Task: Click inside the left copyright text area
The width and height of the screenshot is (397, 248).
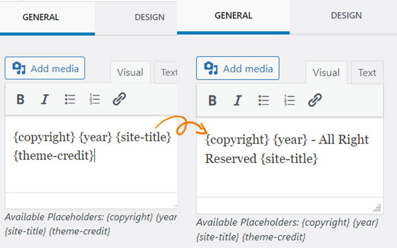Action: [91, 154]
